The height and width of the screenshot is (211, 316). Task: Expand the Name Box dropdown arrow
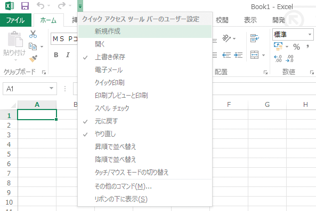click(x=51, y=88)
